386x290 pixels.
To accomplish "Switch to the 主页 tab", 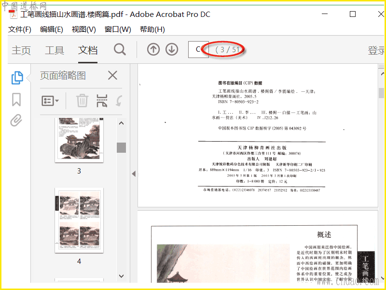I will 21,50.
